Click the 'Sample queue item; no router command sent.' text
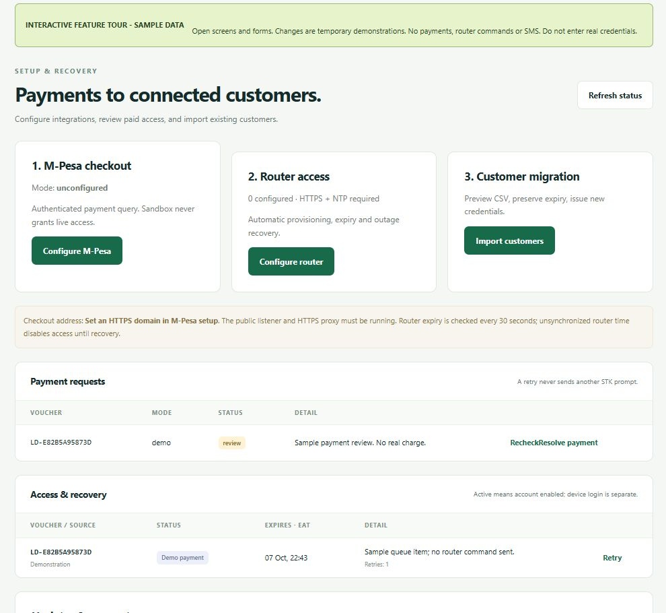Image resolution: width=666 pixels, height=613 pixels. (x=439, y=552)
